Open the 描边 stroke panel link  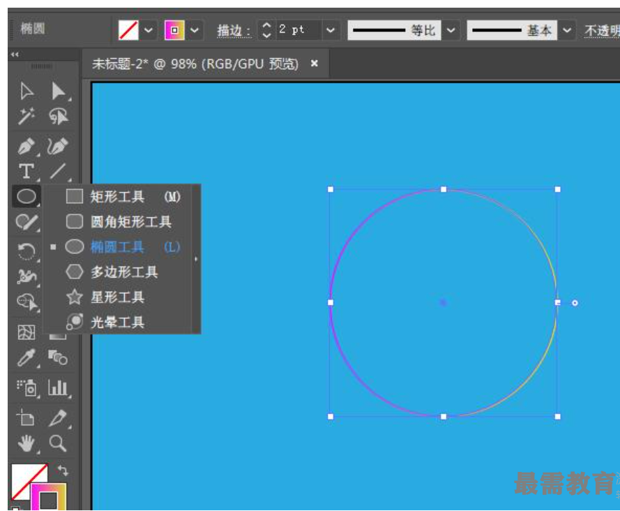[x=234, y=31]
